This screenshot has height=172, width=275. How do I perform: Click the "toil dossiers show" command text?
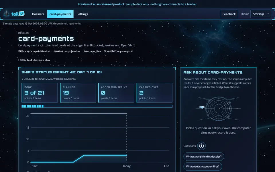pyautogui.click(x=39, y=60)
